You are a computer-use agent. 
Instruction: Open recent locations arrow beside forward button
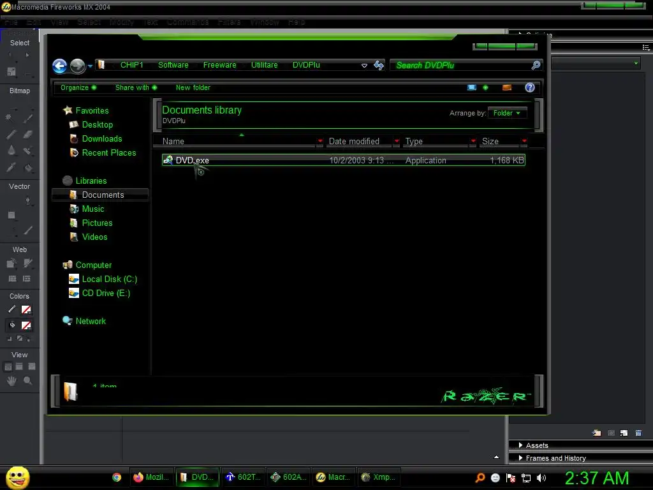click(x=90, y=66)
